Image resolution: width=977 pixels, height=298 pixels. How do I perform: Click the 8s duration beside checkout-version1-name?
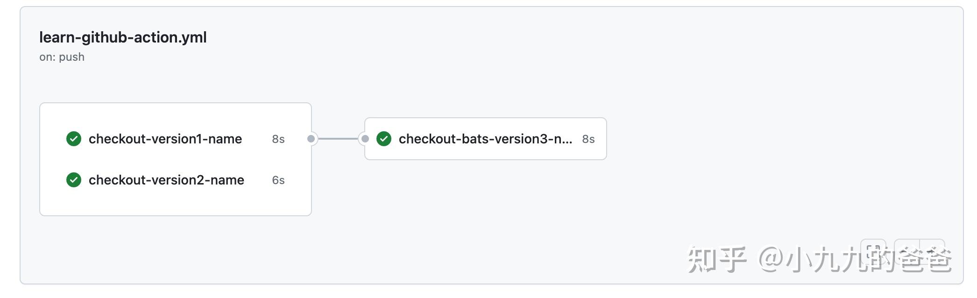pyautogui.click(x=278, y=139)
